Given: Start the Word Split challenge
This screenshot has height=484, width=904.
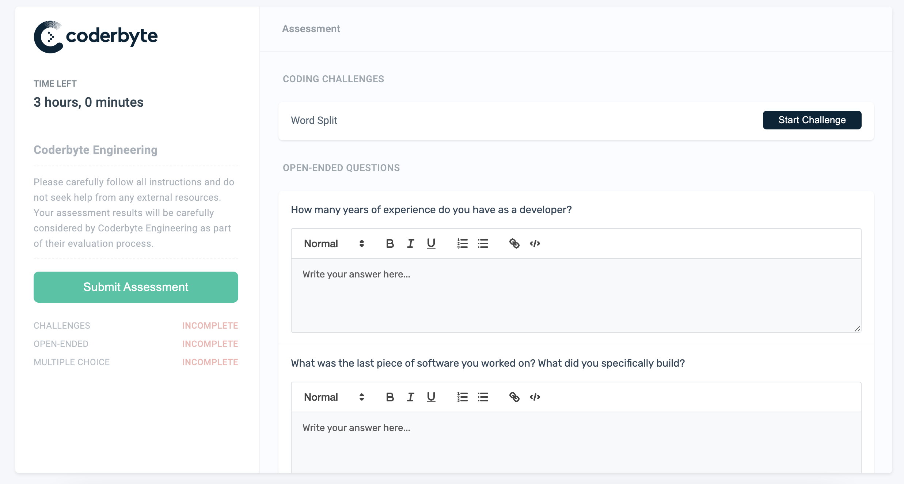Looking at the screenshot, I should (812, 120).
